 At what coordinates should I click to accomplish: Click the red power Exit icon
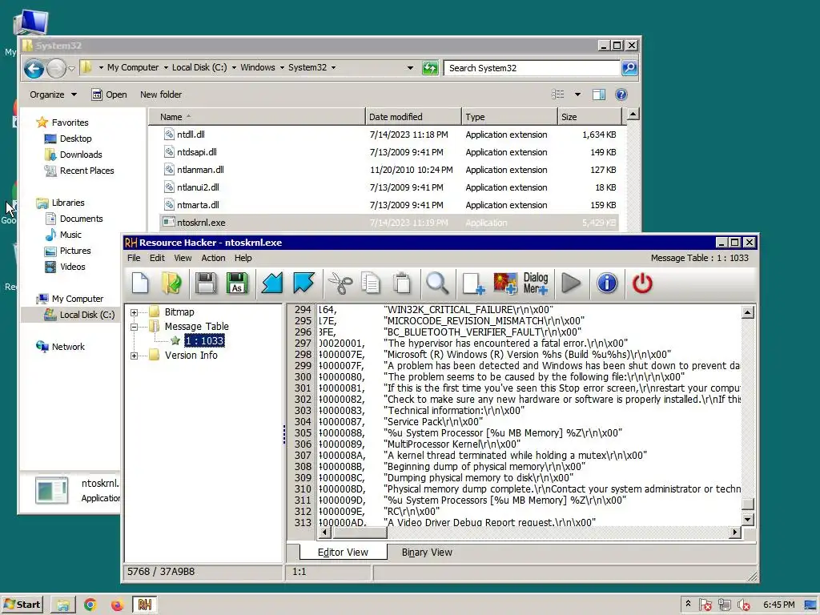pyautogui.click(x=642, y=283)
